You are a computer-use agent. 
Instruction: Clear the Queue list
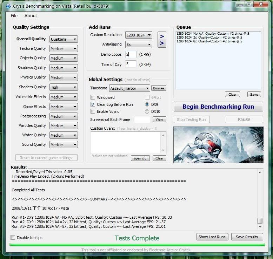tap(232, 94)
